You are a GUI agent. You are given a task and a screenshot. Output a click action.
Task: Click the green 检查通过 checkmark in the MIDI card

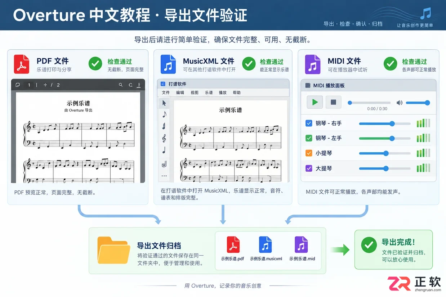point(390,64)
